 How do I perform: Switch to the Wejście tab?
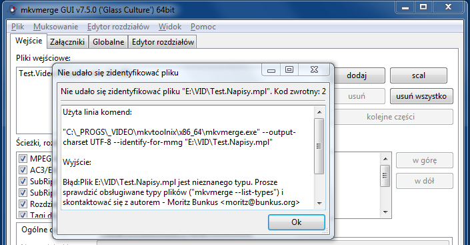pyautogui.click(x=29, y=41)
